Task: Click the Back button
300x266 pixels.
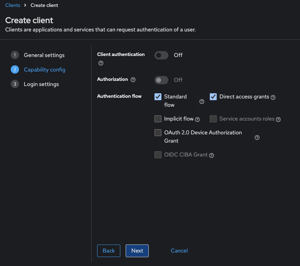Action: click(109, 250)
